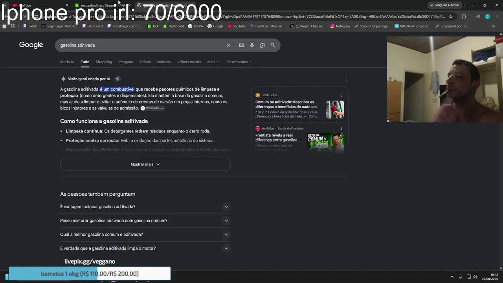
Task: Open the system volume control
Action: 475,277
